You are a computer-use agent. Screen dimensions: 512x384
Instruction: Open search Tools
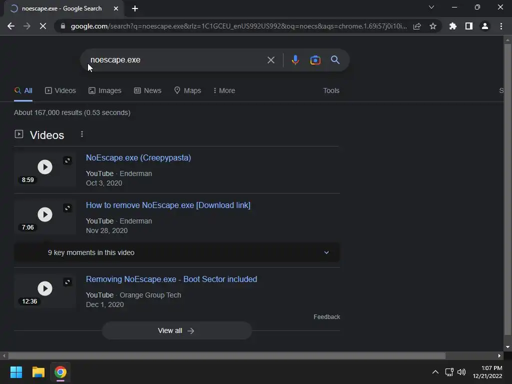tap(331, 91)
